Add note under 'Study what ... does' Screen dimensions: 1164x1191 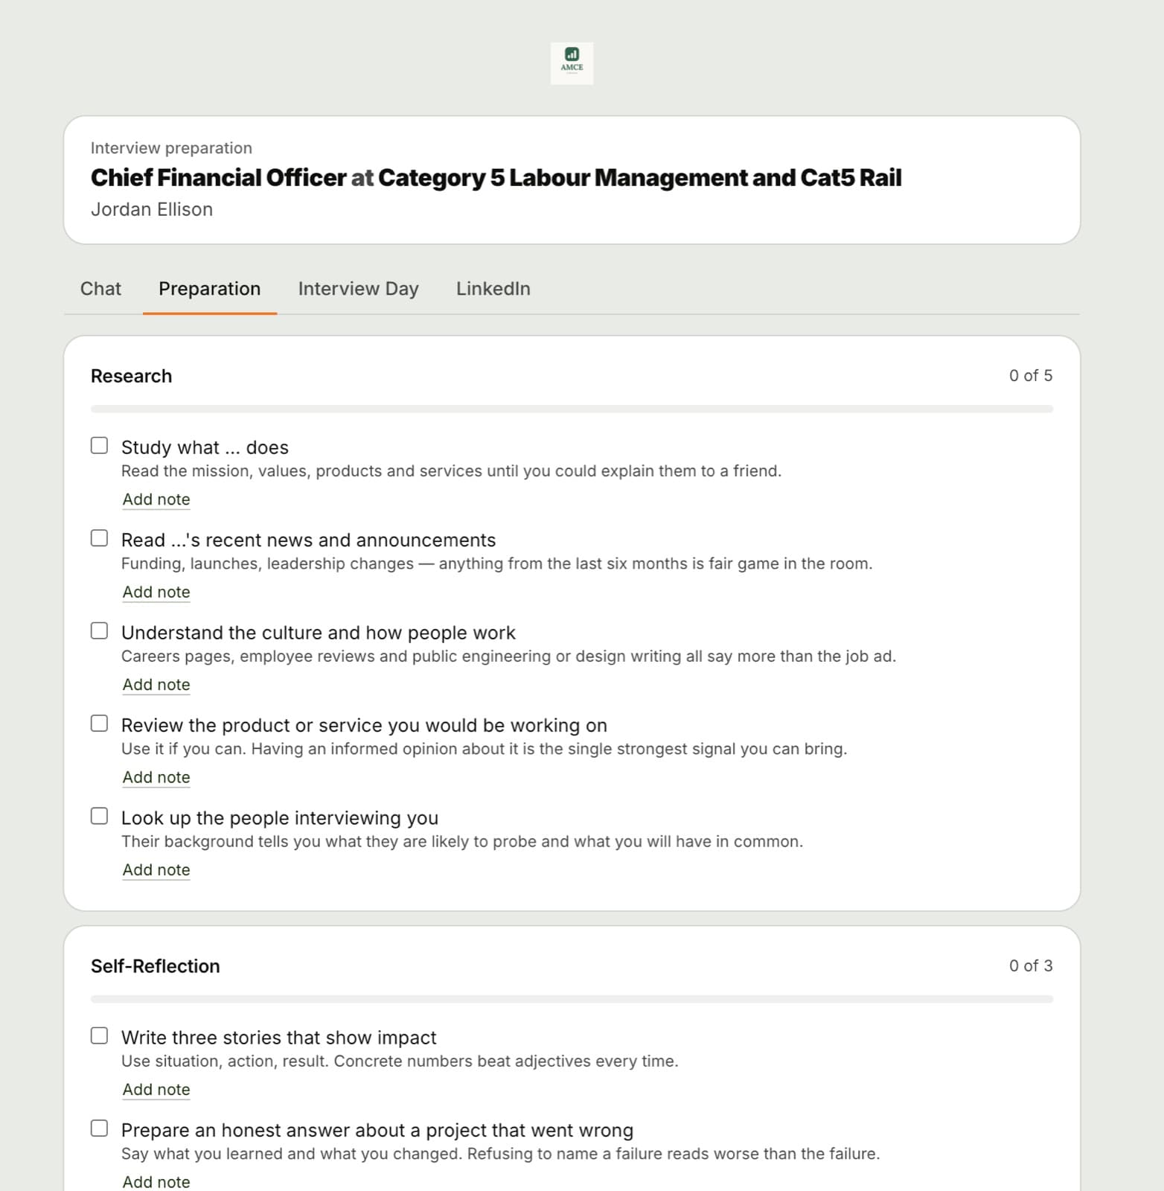pyautogui.click(x=156, y=499)
